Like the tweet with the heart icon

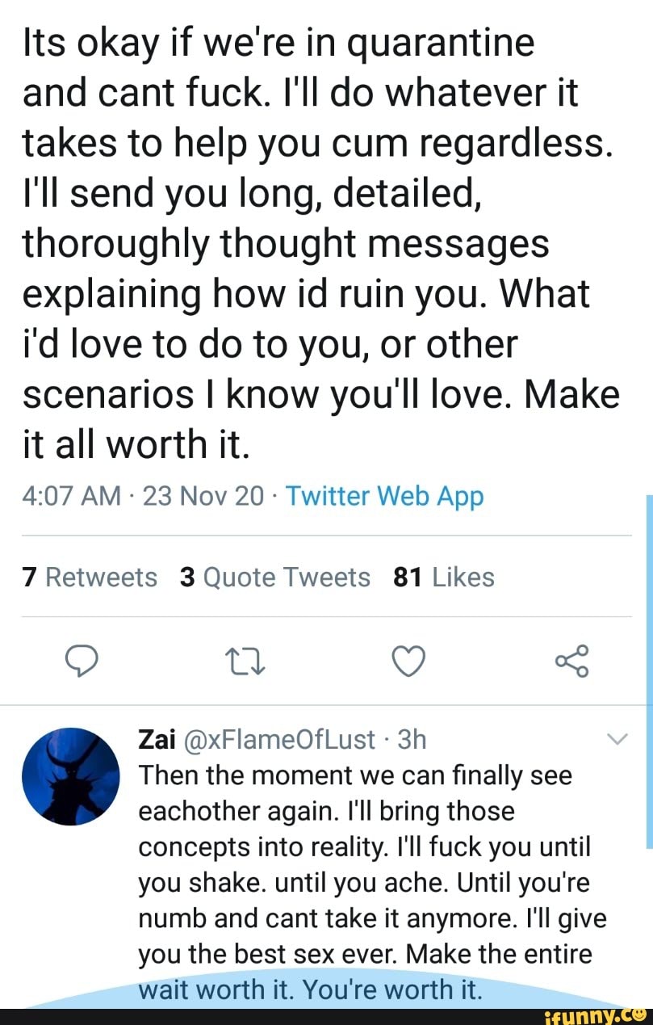click(x=409, y=661)
